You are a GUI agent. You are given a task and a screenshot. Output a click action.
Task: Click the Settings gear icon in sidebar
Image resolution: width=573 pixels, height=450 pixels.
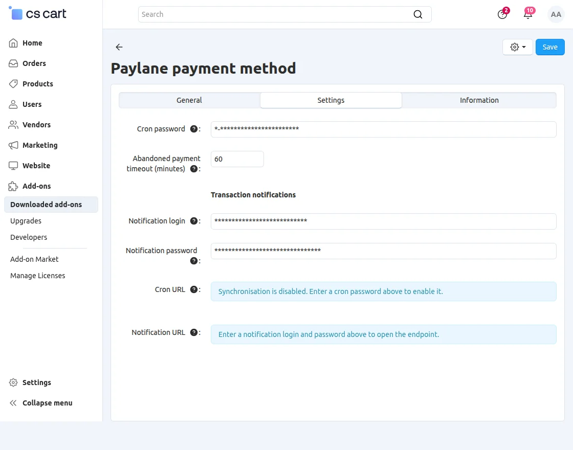coord(13,382)
